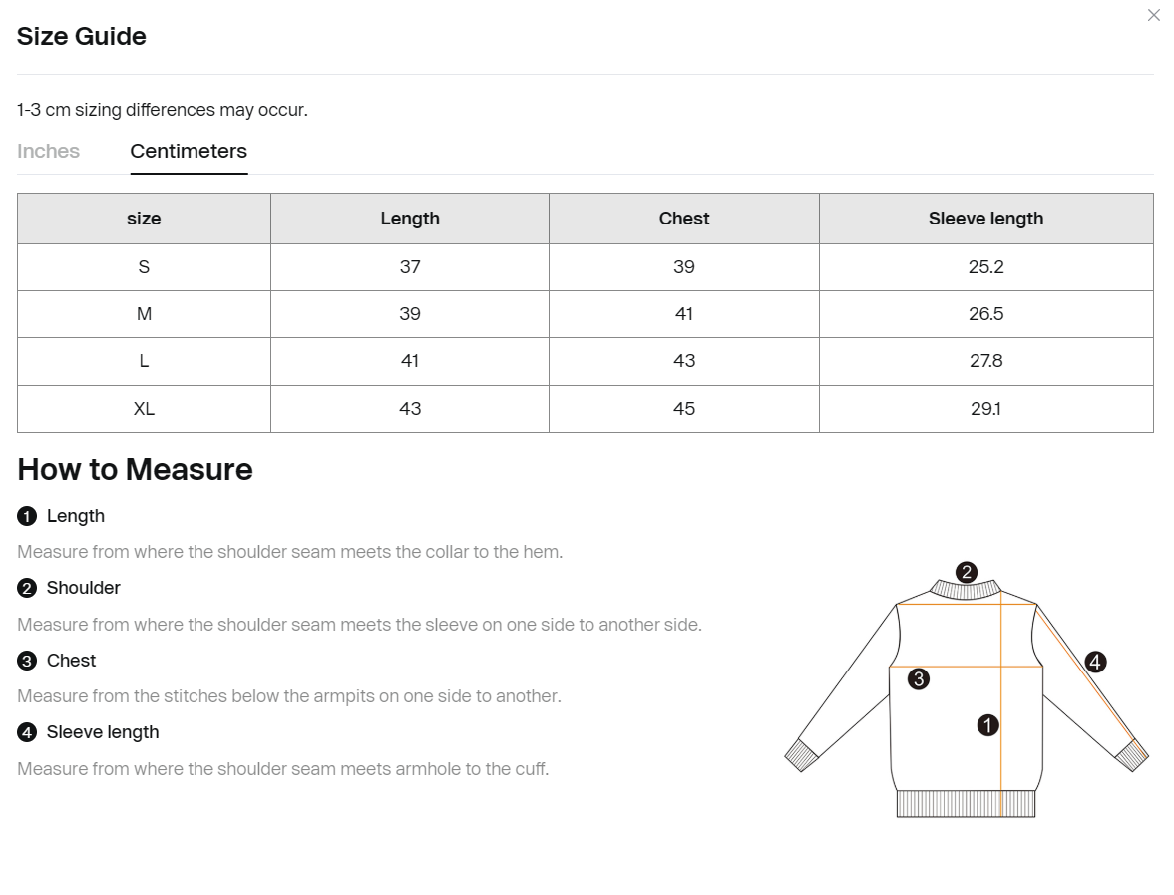This screenshot has height=895, width=1174.
Task: Select the Centimeters tab
Action: click(189, 152)
